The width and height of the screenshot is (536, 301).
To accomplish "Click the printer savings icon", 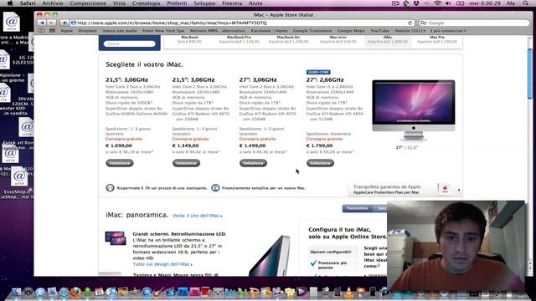I will 110,188.
